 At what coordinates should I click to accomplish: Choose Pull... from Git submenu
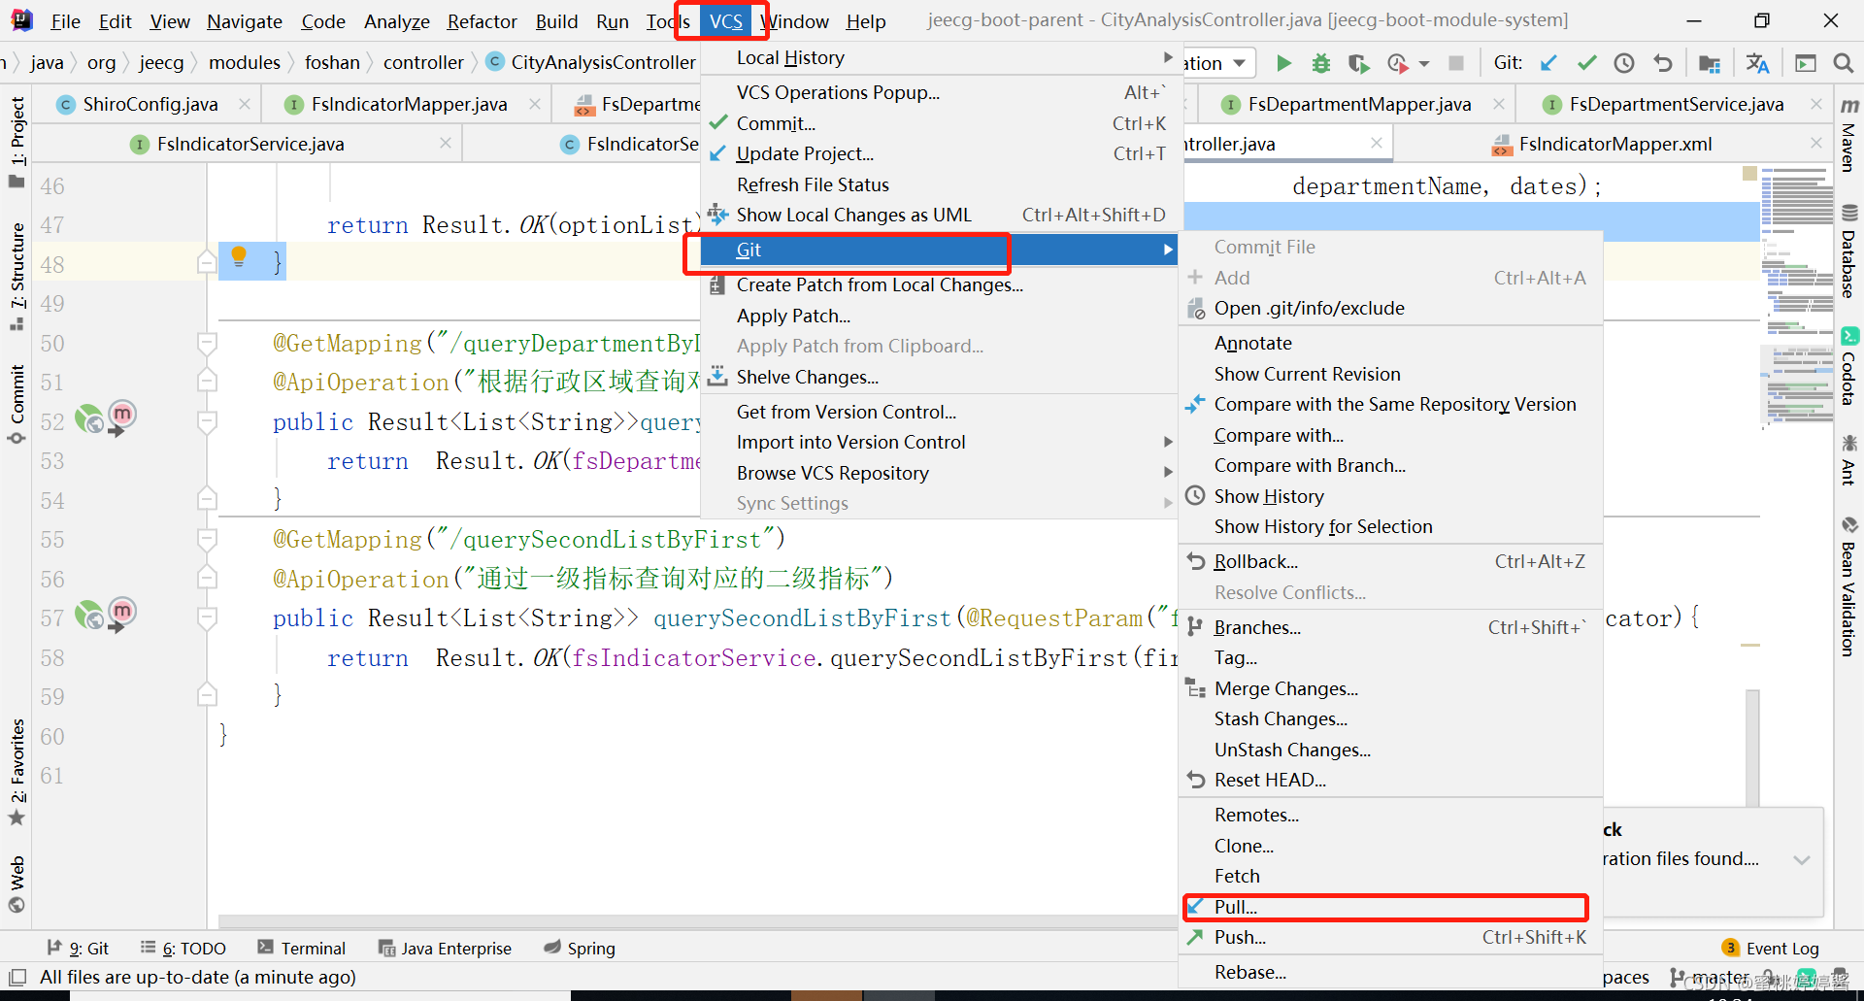pyautogui.click(x=1390, y=907)
